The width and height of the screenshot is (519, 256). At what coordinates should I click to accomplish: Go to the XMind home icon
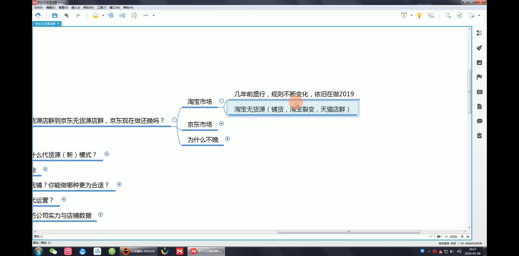38,15
